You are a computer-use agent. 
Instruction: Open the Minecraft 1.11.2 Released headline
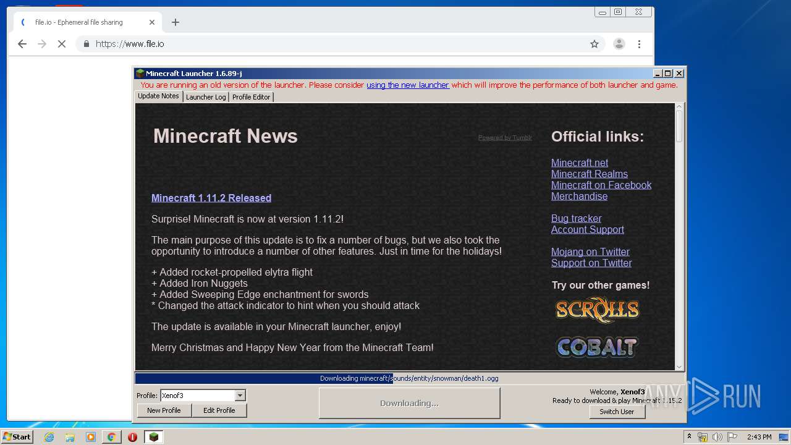(211, 198)
